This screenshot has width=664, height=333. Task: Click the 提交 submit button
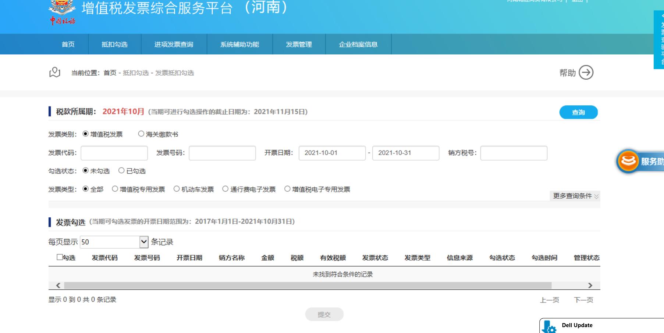click(324, 314)
